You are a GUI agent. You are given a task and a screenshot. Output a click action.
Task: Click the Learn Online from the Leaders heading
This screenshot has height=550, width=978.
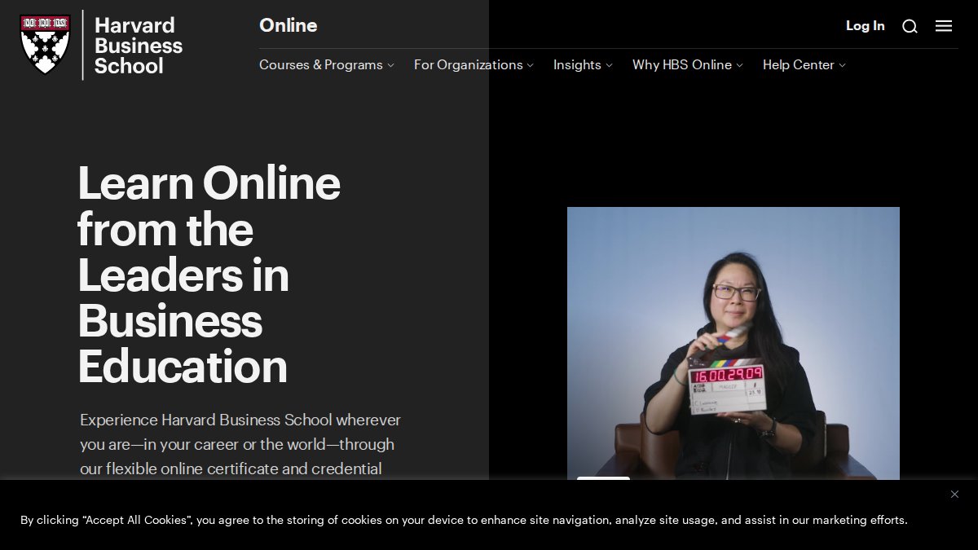point(209,275)
